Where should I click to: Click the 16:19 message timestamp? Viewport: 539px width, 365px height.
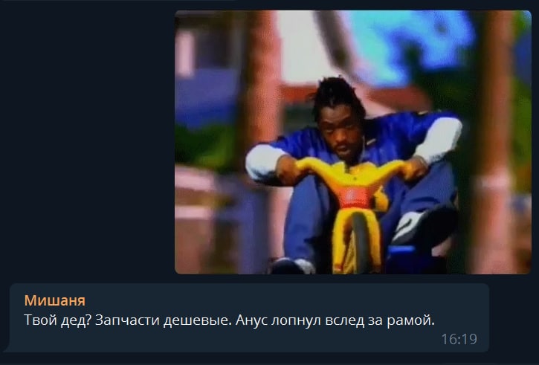[459, 339]
